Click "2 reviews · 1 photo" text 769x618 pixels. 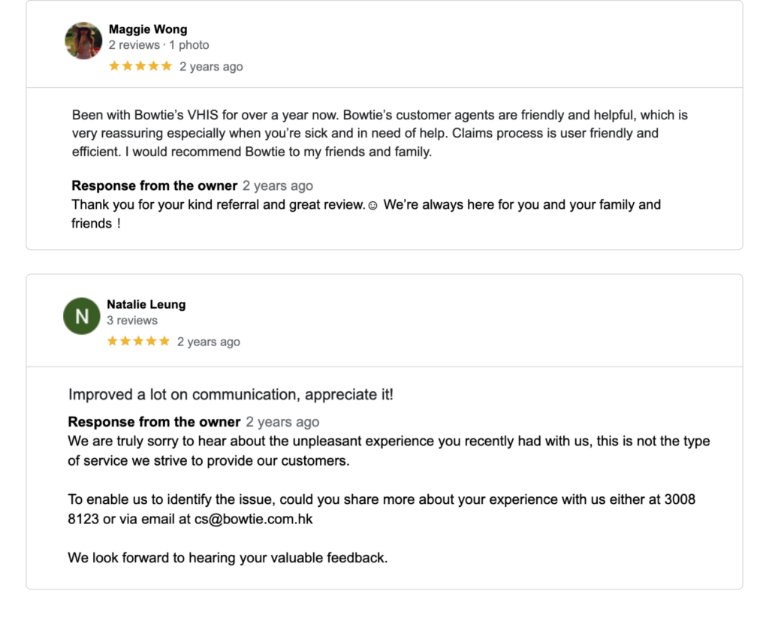(158, 45)
